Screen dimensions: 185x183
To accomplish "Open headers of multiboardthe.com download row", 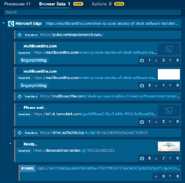I will point(31,96).
